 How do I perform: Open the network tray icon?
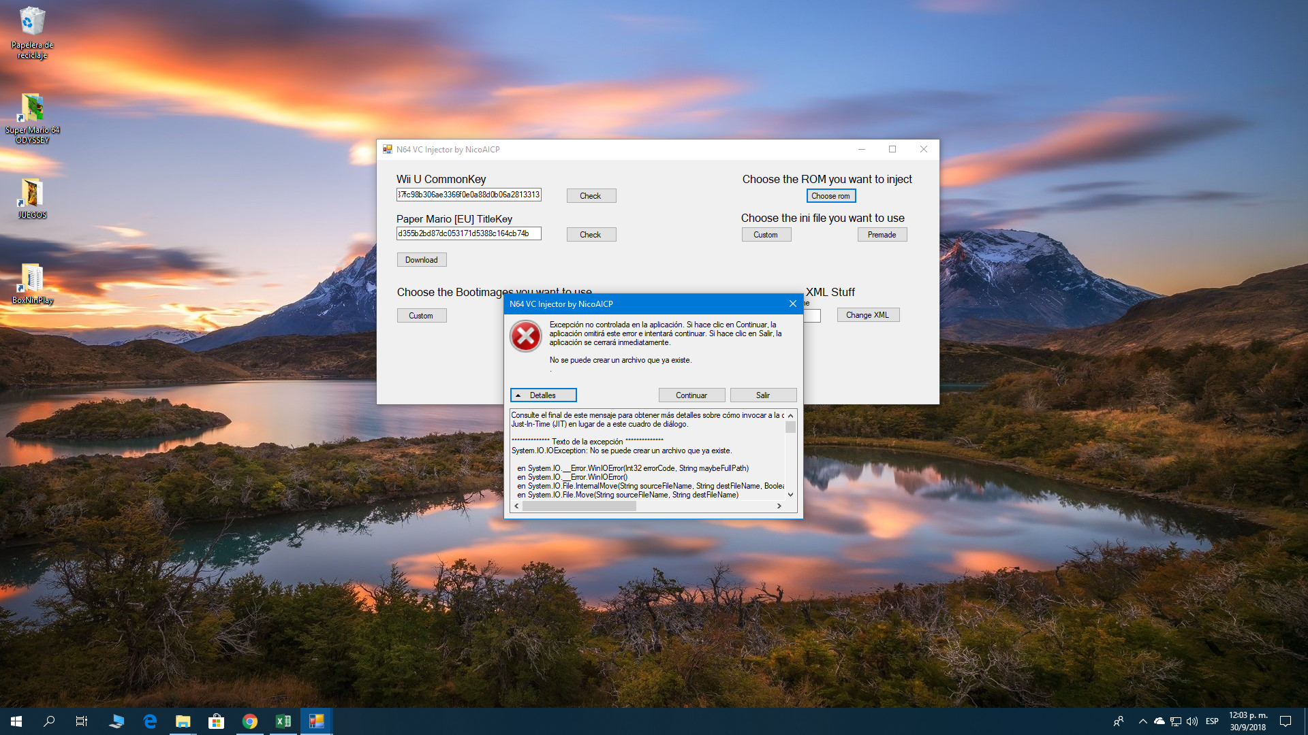pyautogui.click(x=1176, y=721)
